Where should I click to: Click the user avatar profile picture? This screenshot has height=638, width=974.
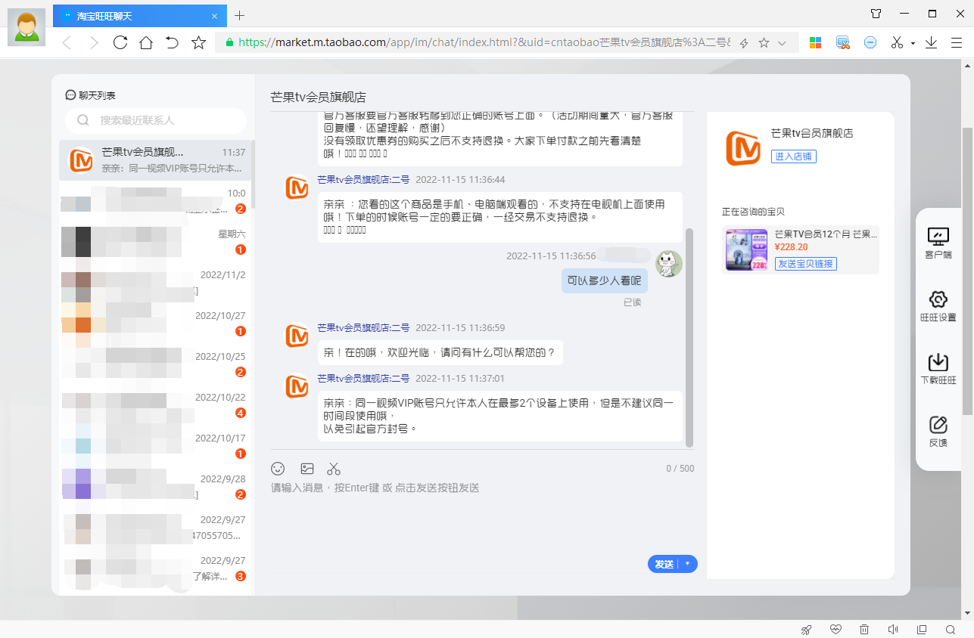click(x=26, y=27)
